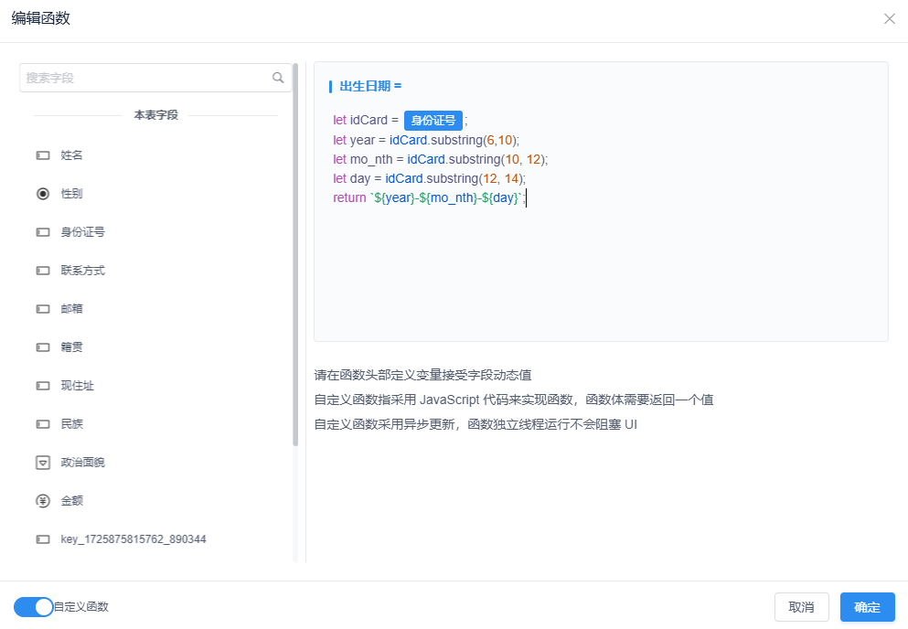Click the currency icon beside 金额
Viewport: 908px width, 629px height.
[x=42, y=501]
